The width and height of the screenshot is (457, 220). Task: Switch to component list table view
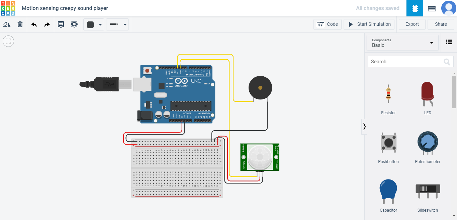click(432, 8)
